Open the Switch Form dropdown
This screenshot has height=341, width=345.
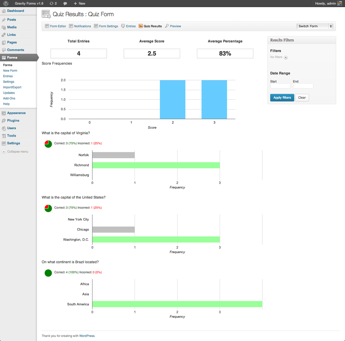(315, 26)
